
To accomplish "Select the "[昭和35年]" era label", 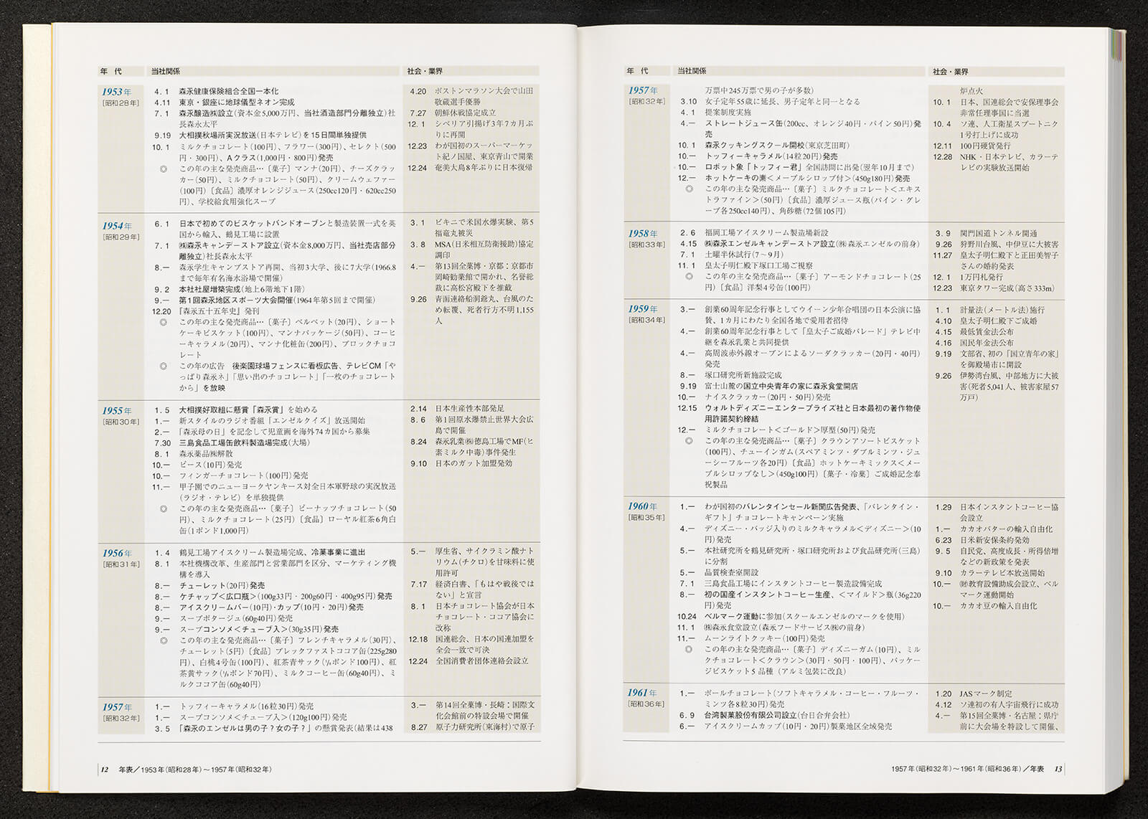I will coord(647,517).
